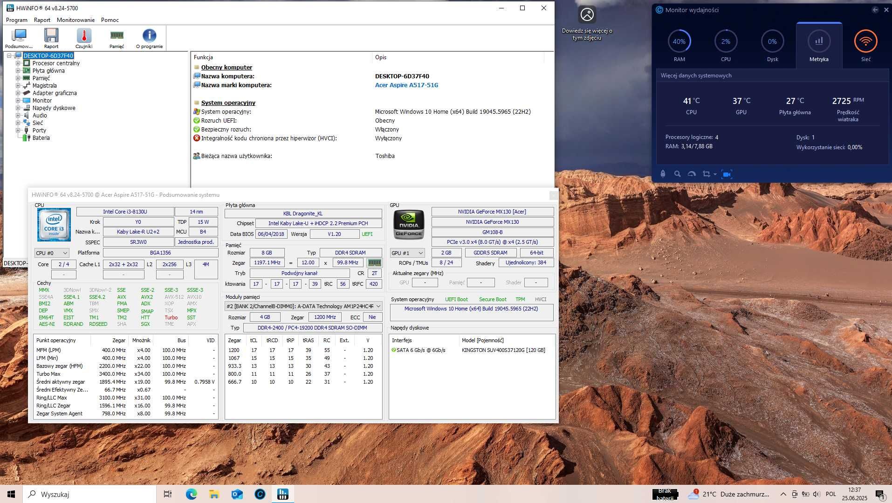Click the Task View taskbar button
892x503 pixels.
pyautogui.click(x=168, y=494)
